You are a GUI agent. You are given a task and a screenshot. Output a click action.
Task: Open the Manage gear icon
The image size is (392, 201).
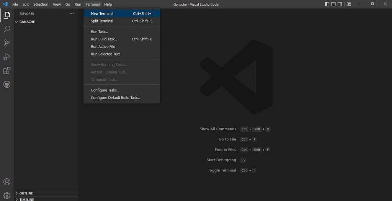pos(7,196)
